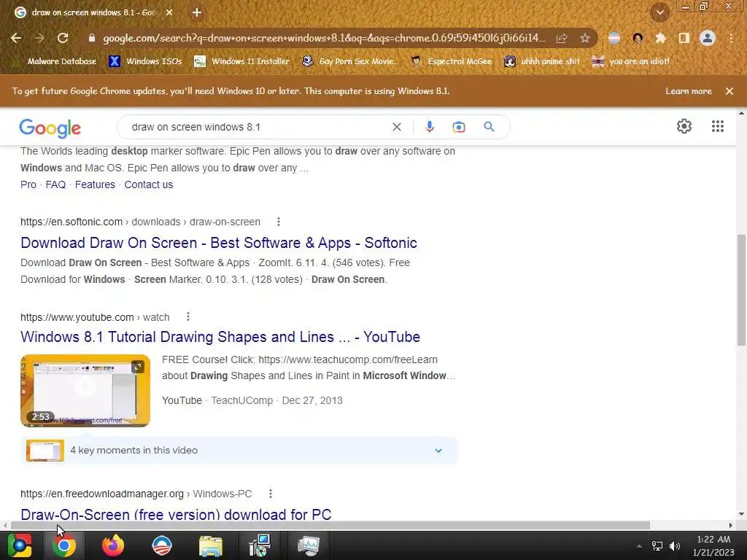Viewport: 747px width, 560px height.
Task: Click the Chrome icon in taskbar
Action: (x=64, y=545)
